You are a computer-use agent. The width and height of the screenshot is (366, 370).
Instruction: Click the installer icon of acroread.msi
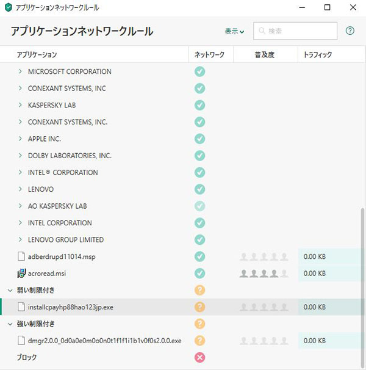click(x=21, y=274)
